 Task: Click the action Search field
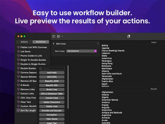point(52,68)
